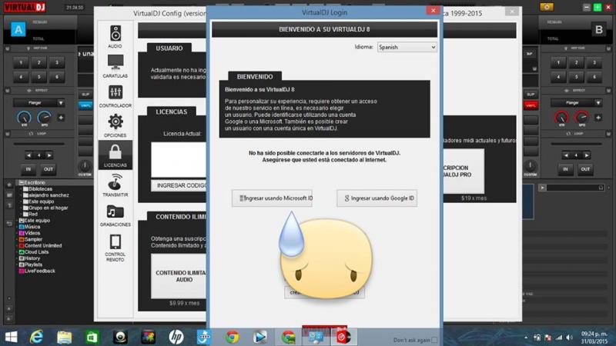Image resolution: width=616 pixels, height=346 pixels.
Task: Click INGRESAR CODIGO button in Config window
Action: (179, 185)
